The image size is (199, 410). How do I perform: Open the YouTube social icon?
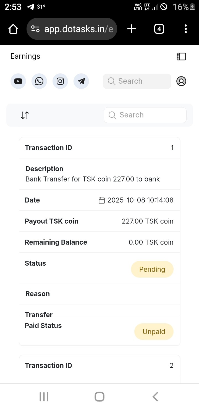click(x=18, y=81)
